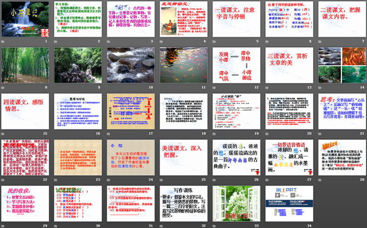This screenshot has width=367, height=228.
Task: Select slide 11 koi fish pond photo
Action: pos(183,65)
